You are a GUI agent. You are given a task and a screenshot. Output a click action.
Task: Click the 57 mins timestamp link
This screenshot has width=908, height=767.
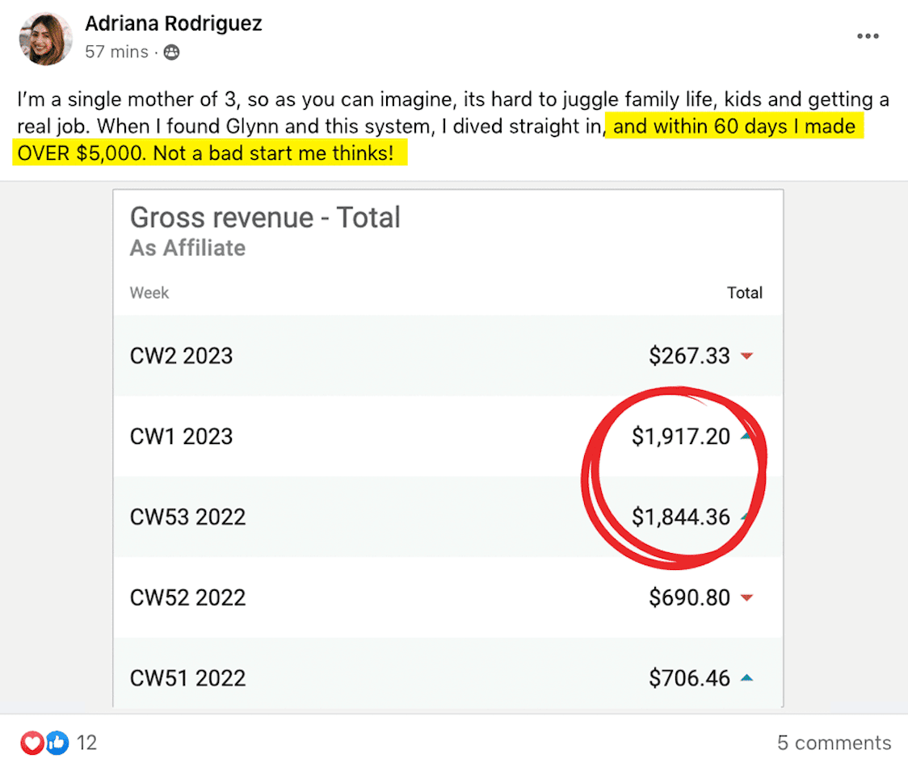coord(116,52)
